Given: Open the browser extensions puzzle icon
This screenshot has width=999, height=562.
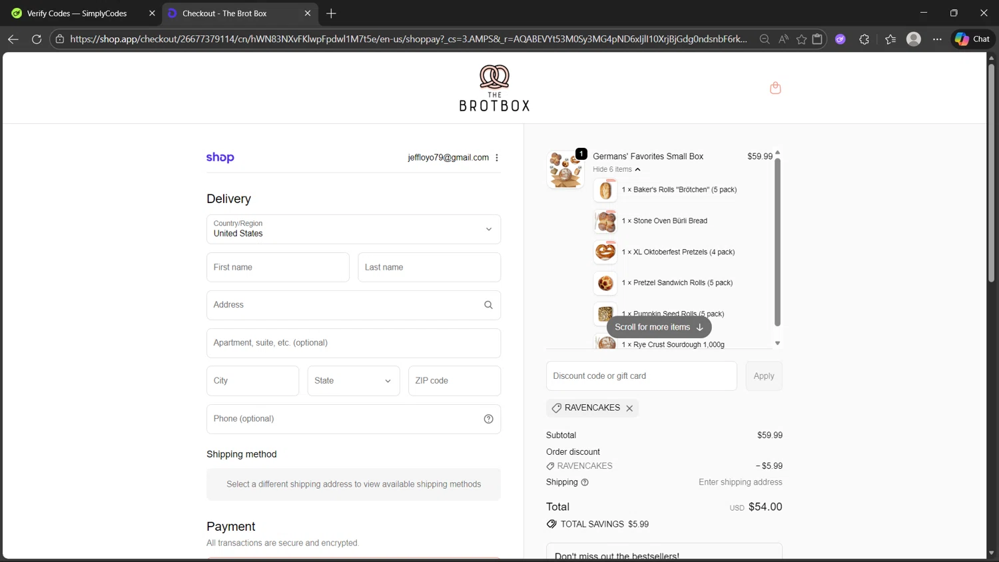Looking at the screenshot, I should (864, 39).
